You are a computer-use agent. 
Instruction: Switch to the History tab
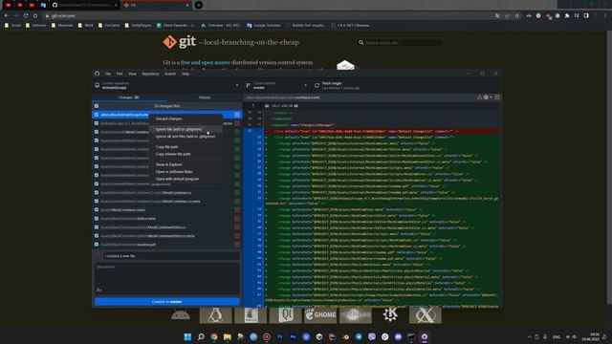coord(205,97)
